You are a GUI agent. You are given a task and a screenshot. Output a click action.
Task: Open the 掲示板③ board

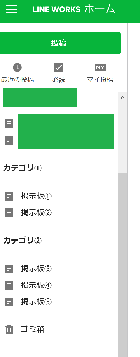pos(36,269)
